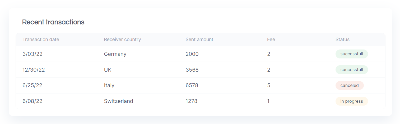This screenshot has width=400, height=124.
Task: Click the Transaction date column header
Action: tap(41, 39)
